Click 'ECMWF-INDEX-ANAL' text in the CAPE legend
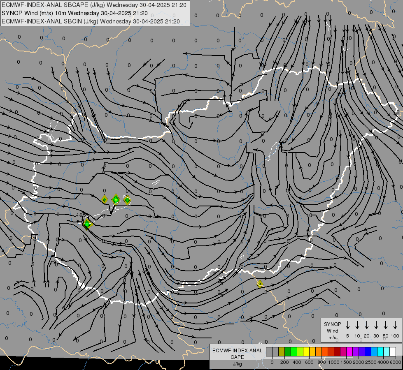Image resolution: width=403 pixels, height=370 pixels. (237, 351)
